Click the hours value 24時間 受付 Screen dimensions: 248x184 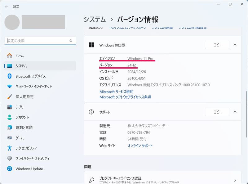[x=137, y=139]
